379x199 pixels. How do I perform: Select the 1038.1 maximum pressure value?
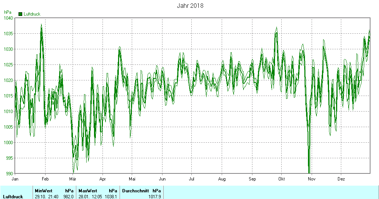point(111,196)
